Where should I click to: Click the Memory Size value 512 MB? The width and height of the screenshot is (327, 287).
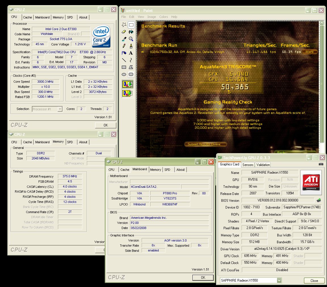254,242
